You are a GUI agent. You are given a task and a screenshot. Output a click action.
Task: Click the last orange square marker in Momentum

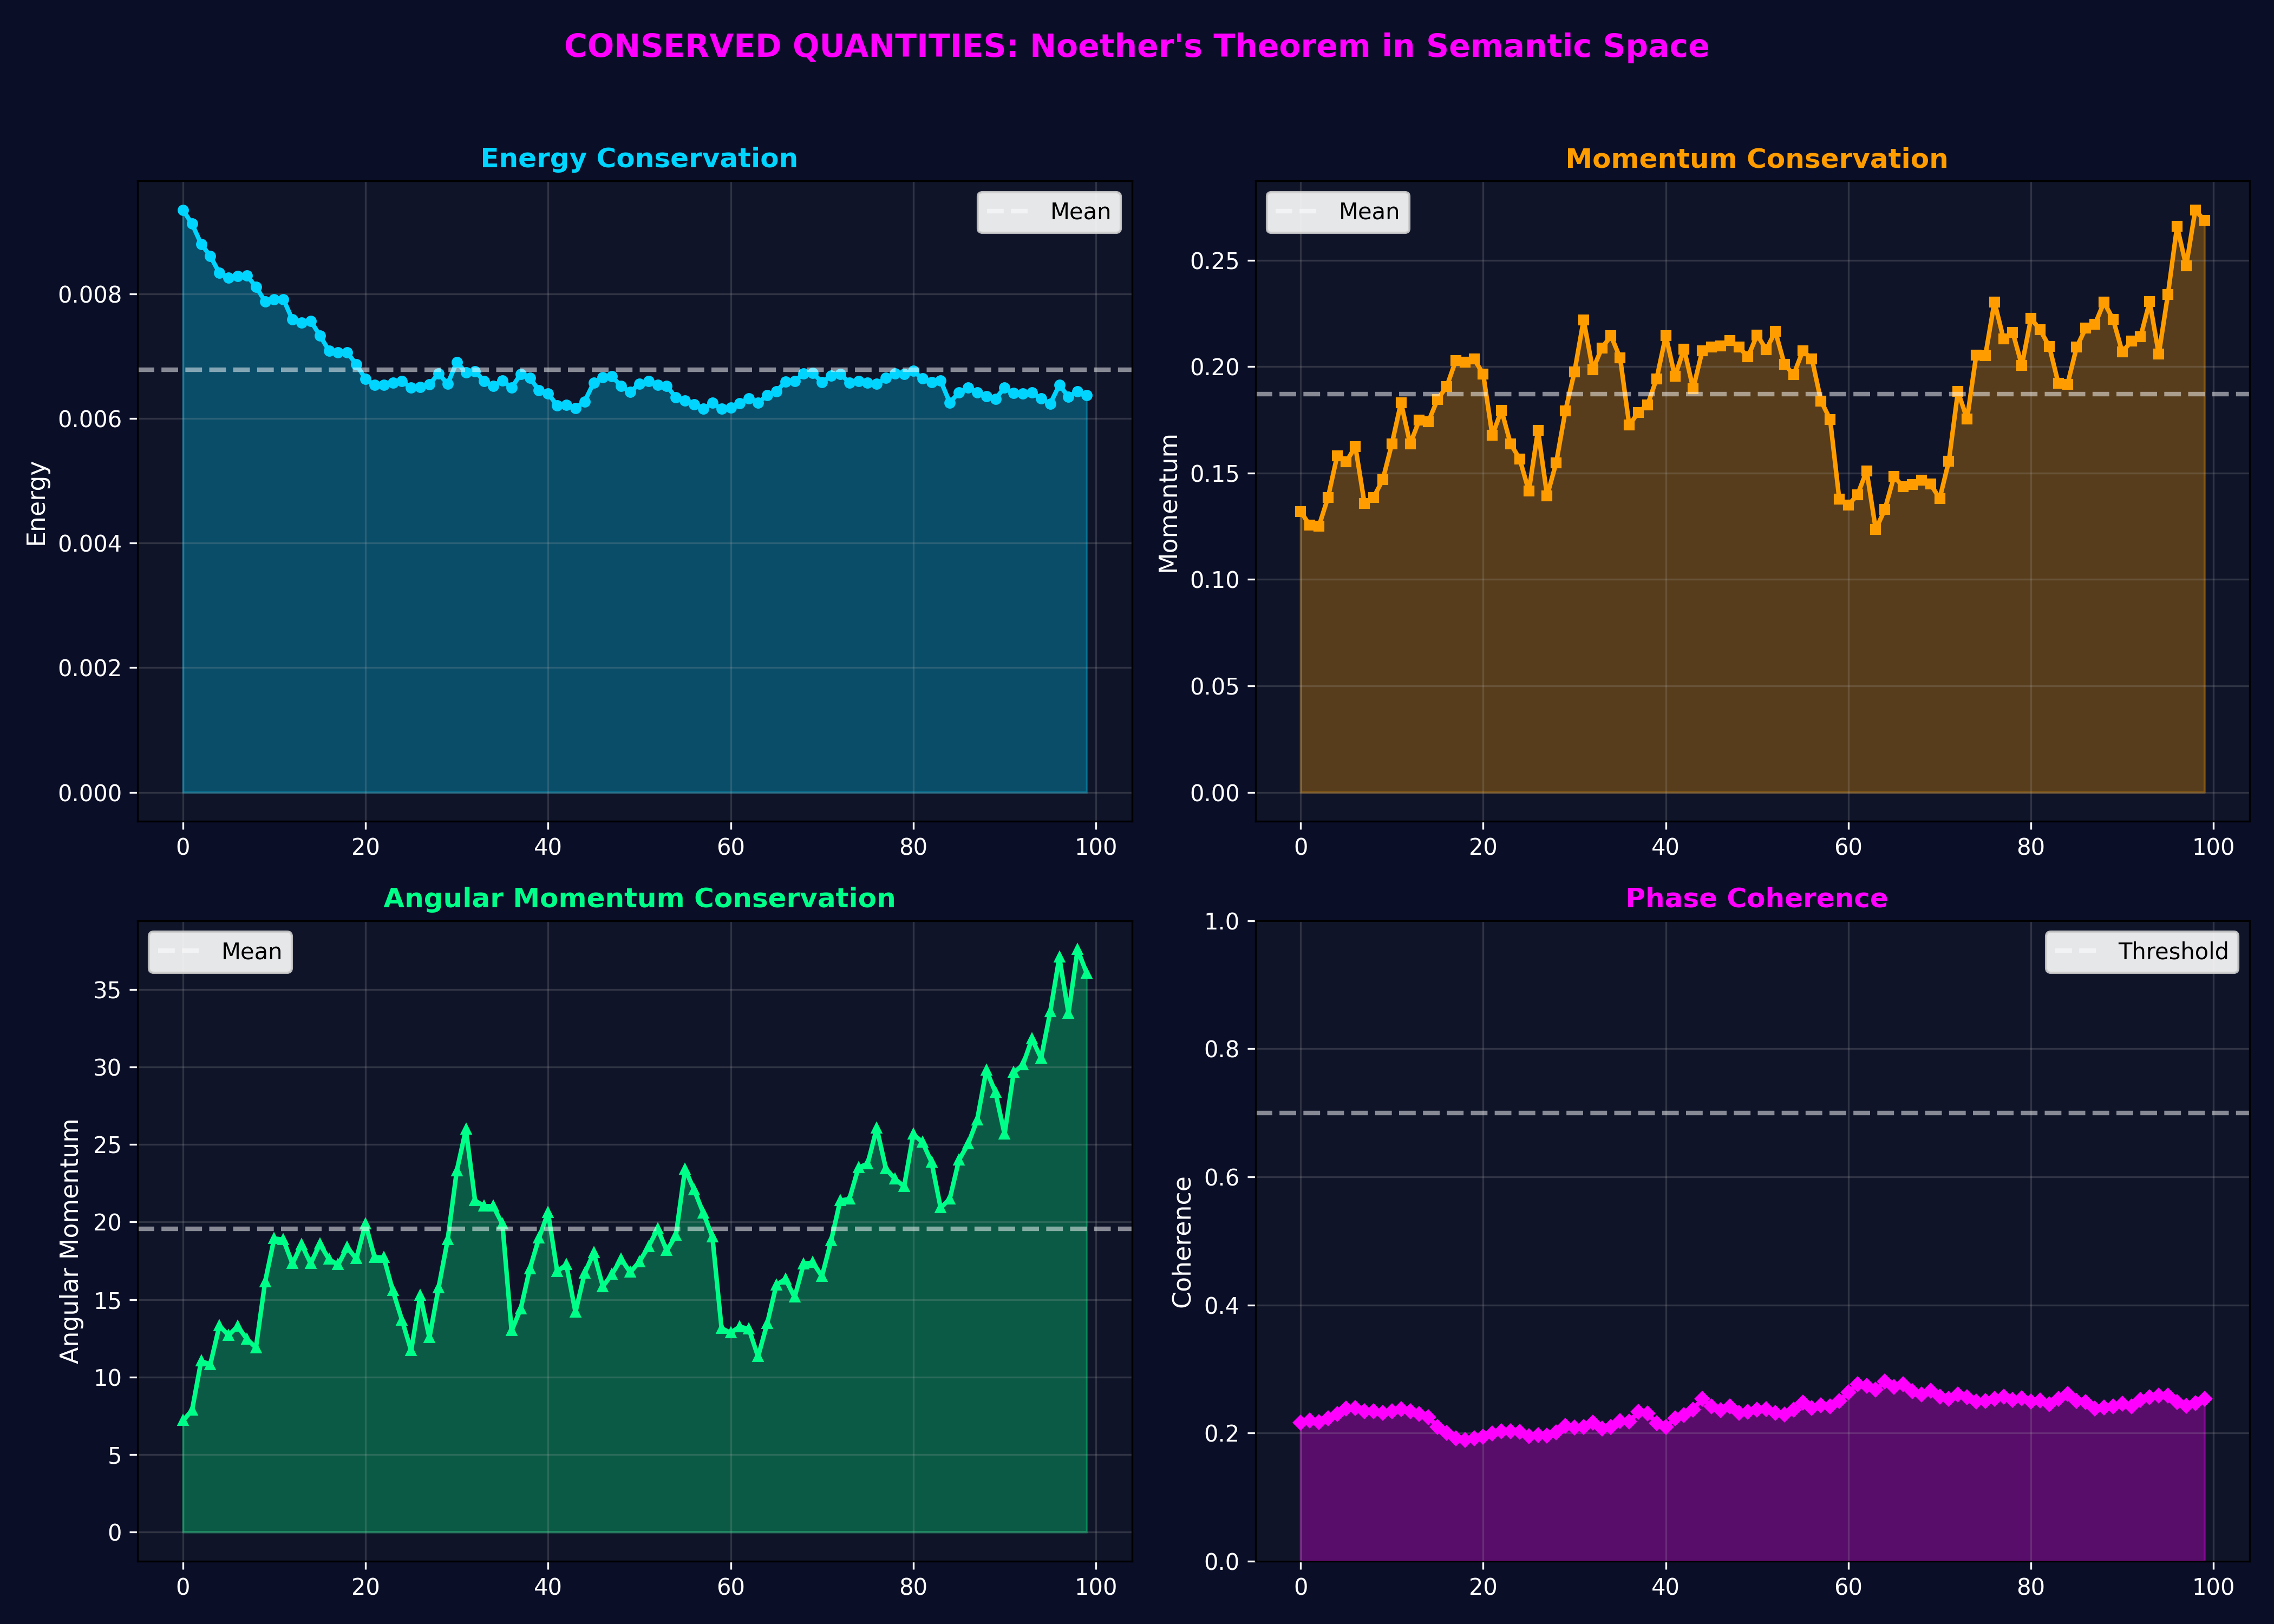click(x=2204, y=220)
